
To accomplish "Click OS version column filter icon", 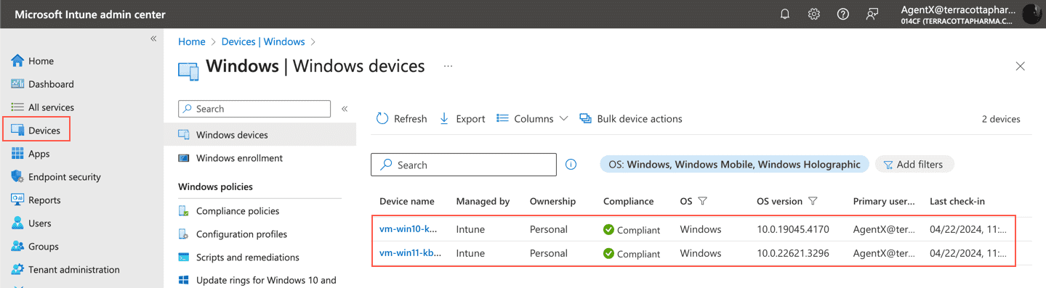I will (x=813, y=201).
